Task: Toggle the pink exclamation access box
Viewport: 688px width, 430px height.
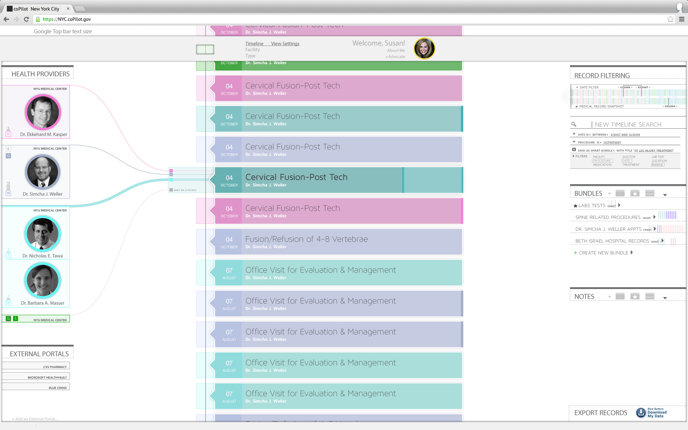Action: click(x=171, y=171)
